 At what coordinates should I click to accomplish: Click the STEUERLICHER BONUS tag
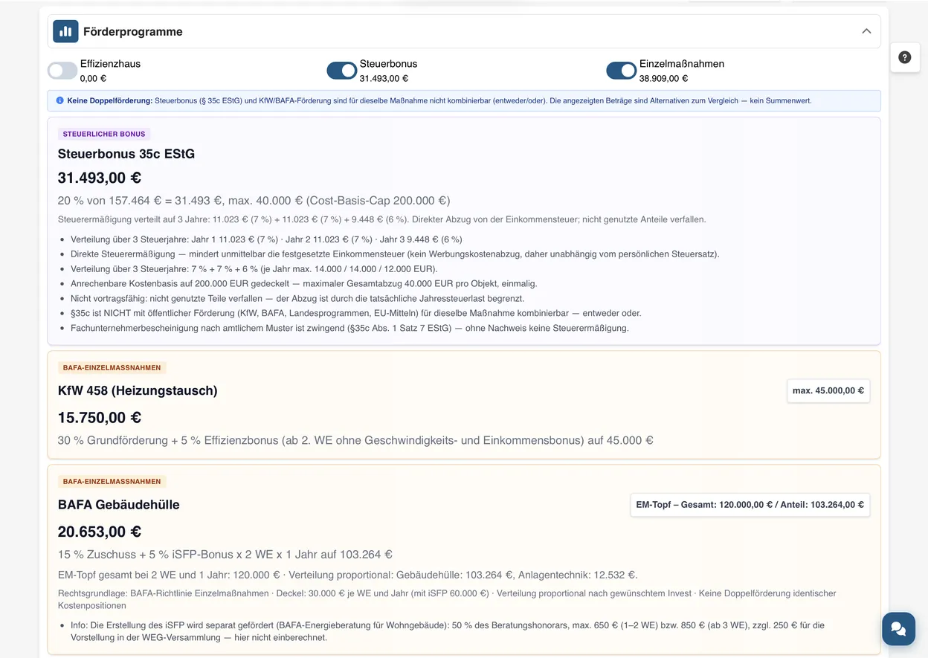tap(104, 134)
